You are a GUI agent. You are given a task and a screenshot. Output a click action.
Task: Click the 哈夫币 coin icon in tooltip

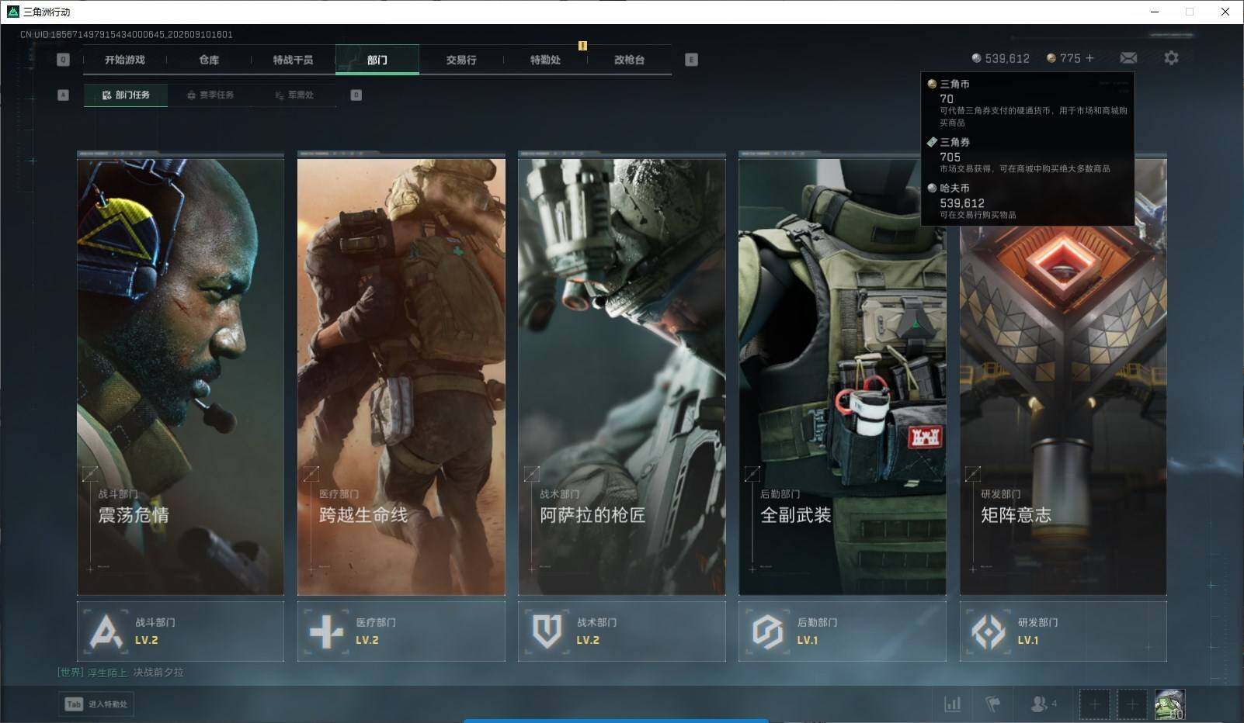[932, 188]
